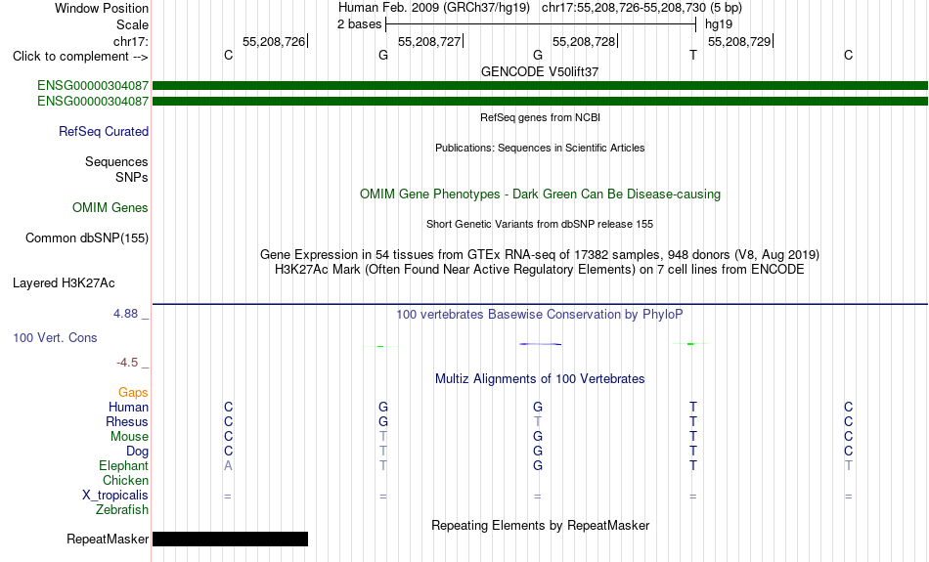Click the Elephant A mismatch base
Viewport: 929px width, 562px height.
point(228,466)
